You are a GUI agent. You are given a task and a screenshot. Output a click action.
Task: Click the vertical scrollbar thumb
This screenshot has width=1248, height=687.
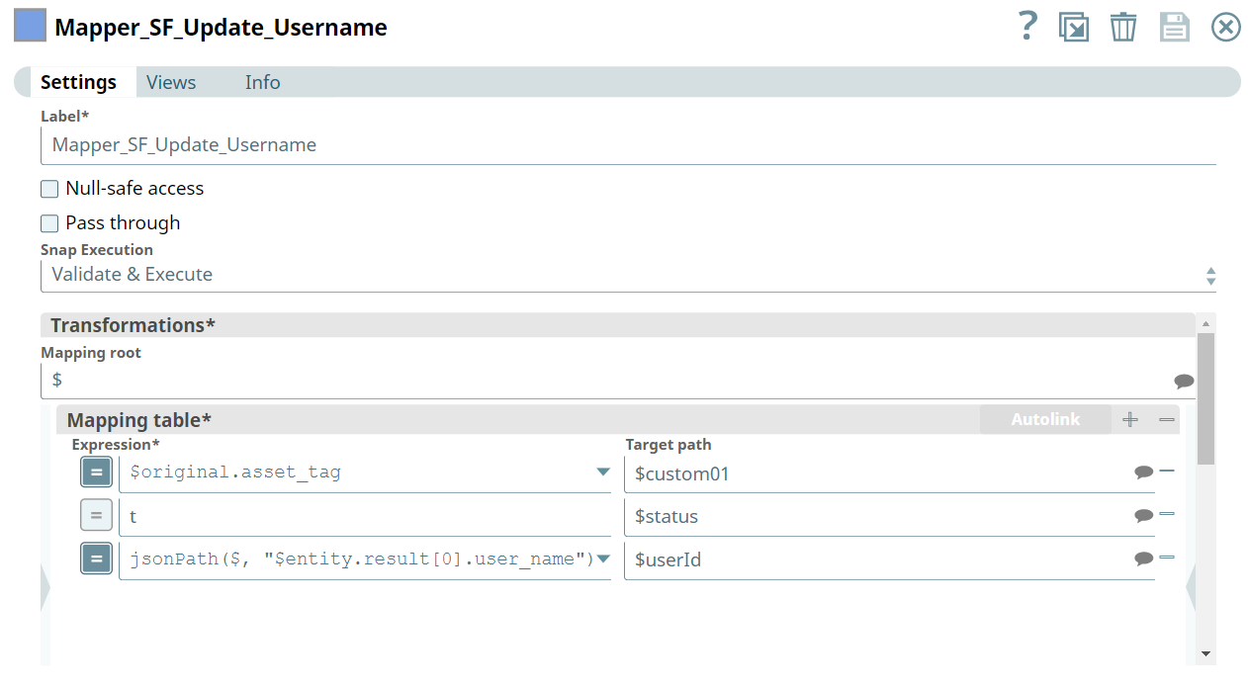tap(1205, 398)
